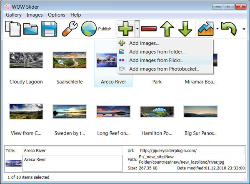
Task: Remove image with the red minus icon
Action: pyautogui.click(x=149, y=29)
